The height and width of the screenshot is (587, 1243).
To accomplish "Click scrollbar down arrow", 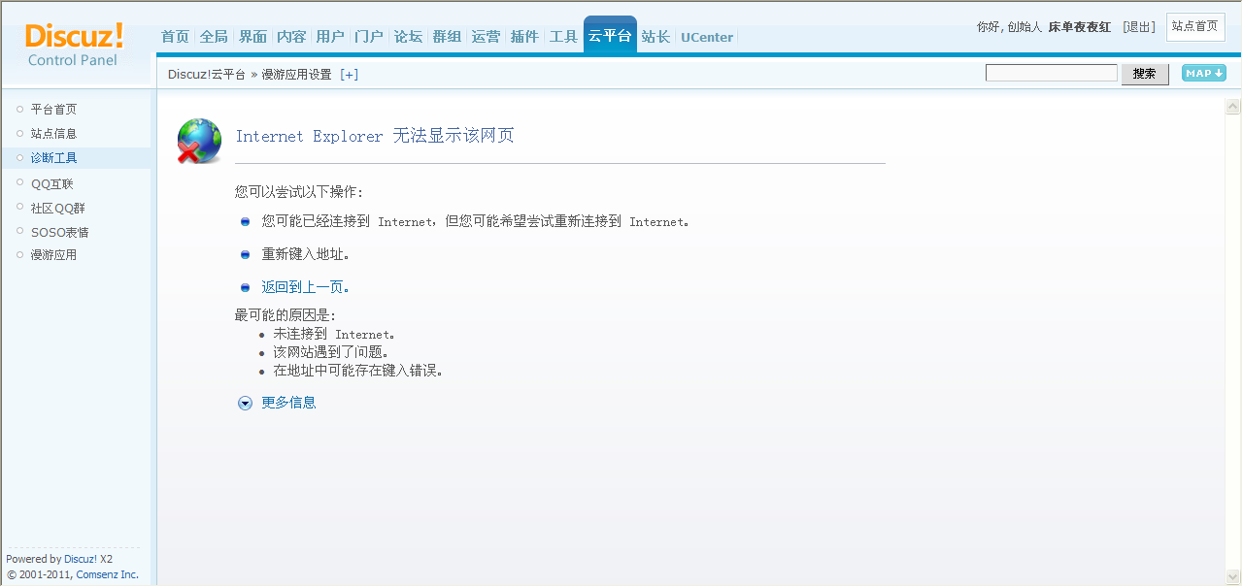I will [1233, 576].
